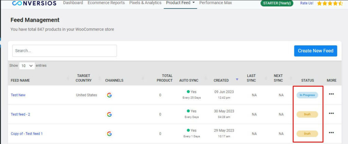Click Google icon in Copy of - Test feed 1 row

tap(109, 134)
